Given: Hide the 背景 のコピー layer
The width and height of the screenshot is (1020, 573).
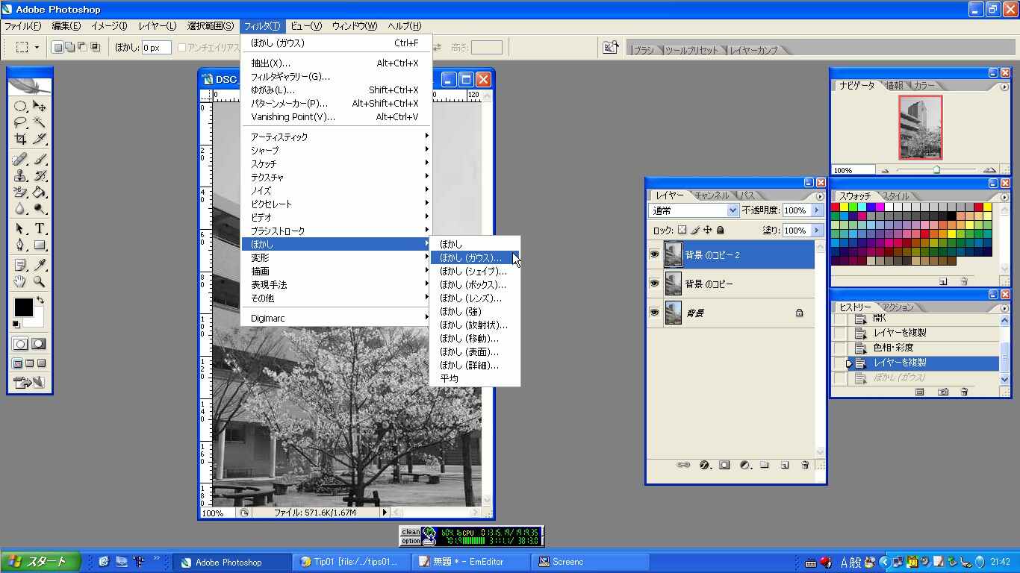Looking at the screenshot, I should click(x=654, y=284).
